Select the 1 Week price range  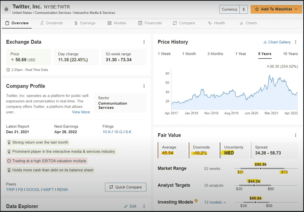tap(164, 54)
